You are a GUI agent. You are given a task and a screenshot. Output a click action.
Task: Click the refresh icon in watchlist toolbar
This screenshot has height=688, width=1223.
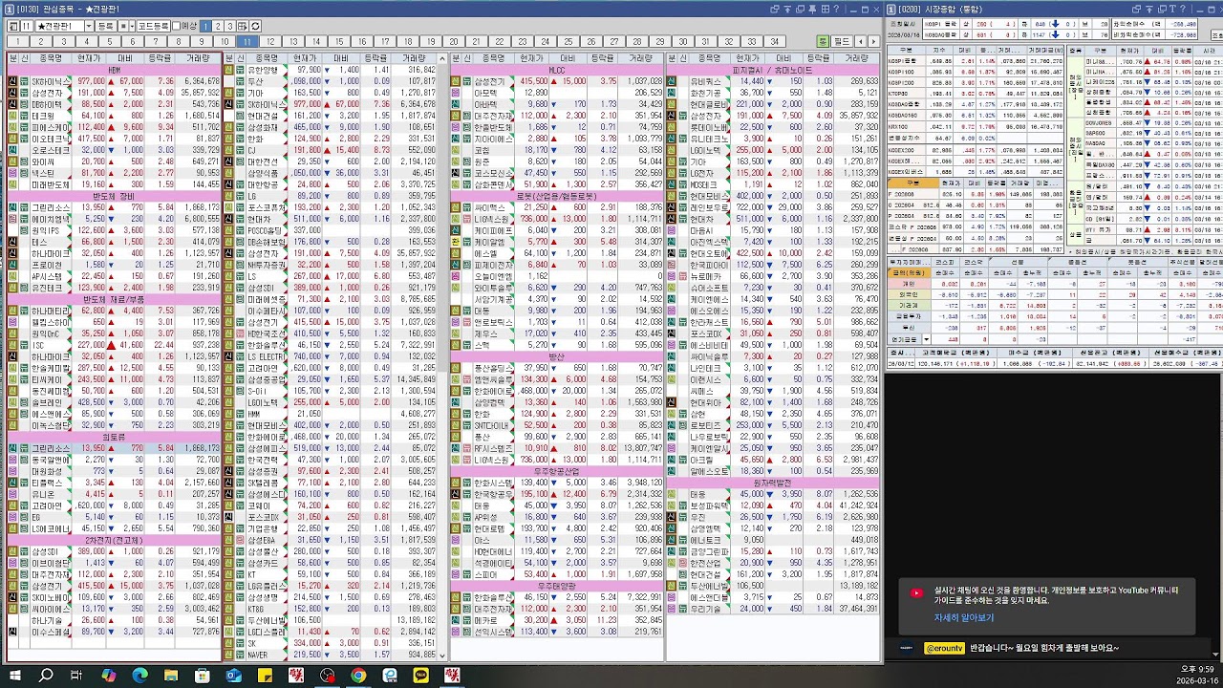pos(255,26)
